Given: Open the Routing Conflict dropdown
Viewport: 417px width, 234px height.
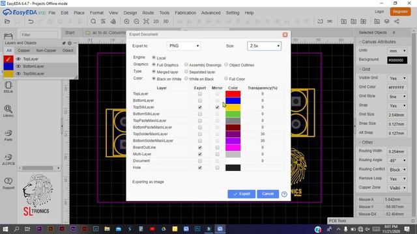Looking at the screenshot, I should 397,170.
